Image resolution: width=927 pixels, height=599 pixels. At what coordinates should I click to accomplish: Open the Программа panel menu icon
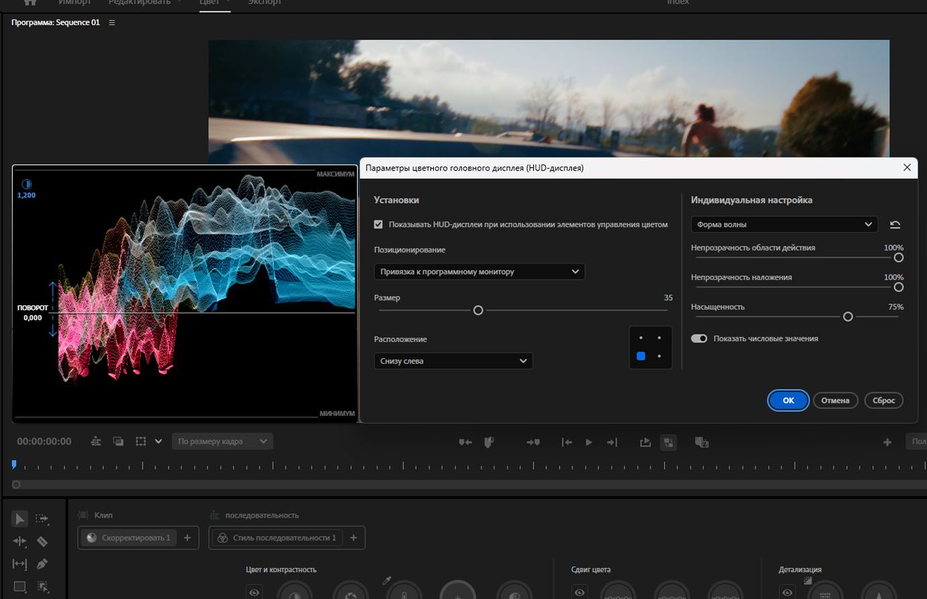[112, 23]
